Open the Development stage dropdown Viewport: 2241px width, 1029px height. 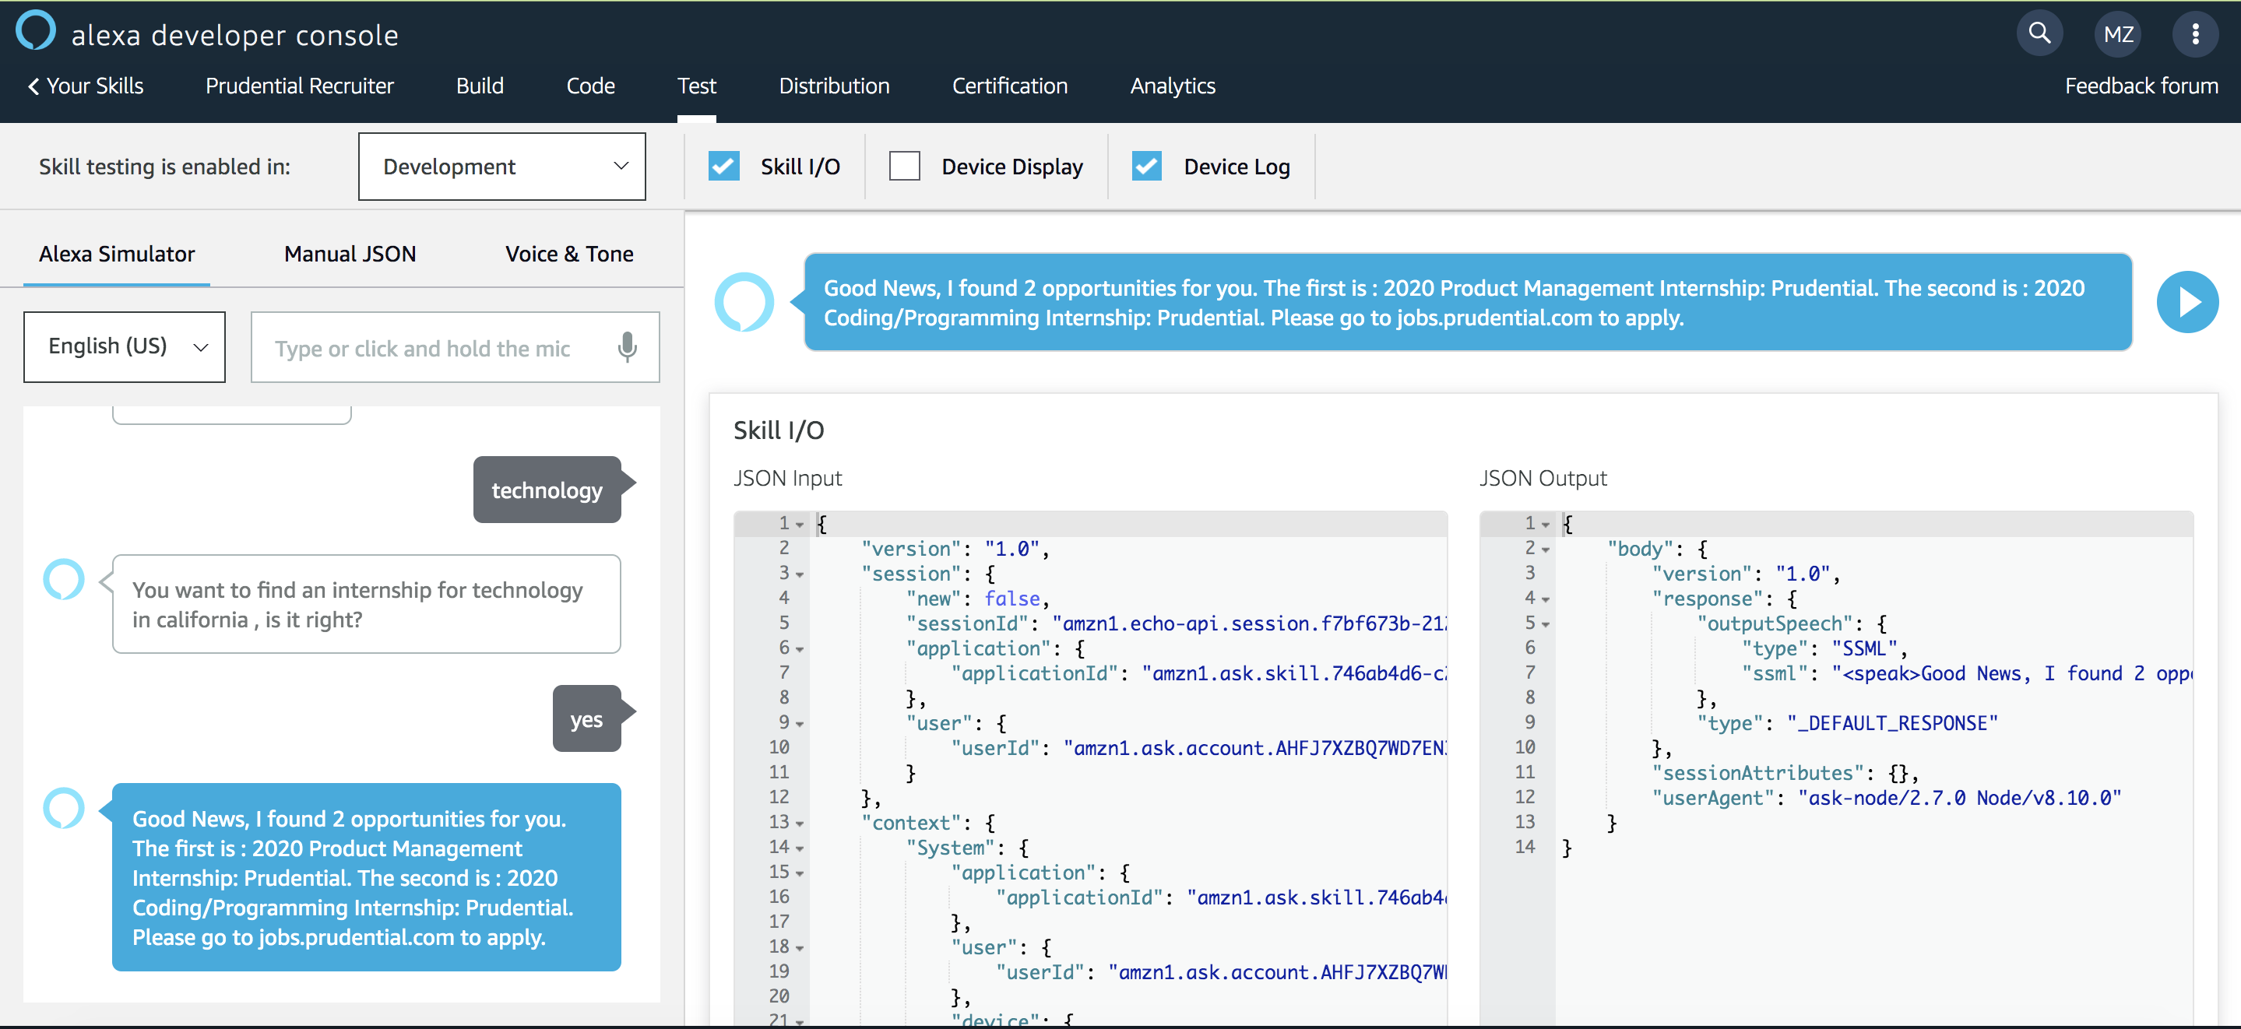click(502, 166)
